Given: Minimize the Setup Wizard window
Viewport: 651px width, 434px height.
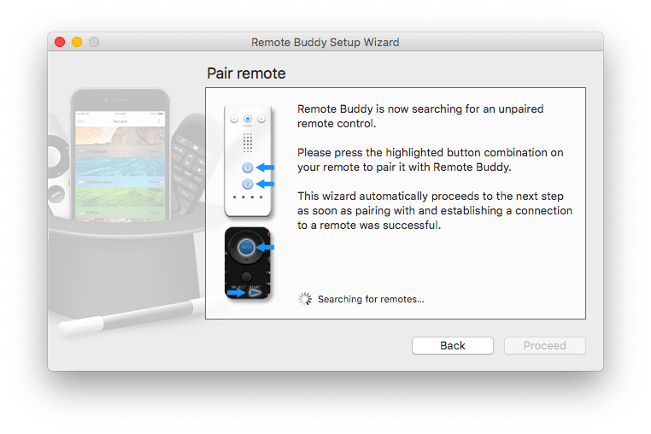Looking at the screenshot, I should click(x=77, y=42).
